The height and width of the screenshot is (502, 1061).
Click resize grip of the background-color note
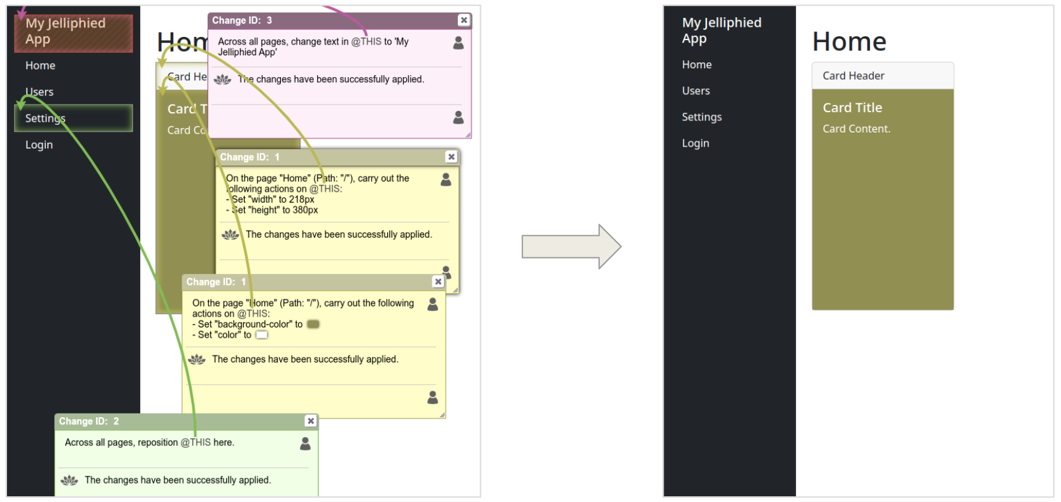coord(442,415)
